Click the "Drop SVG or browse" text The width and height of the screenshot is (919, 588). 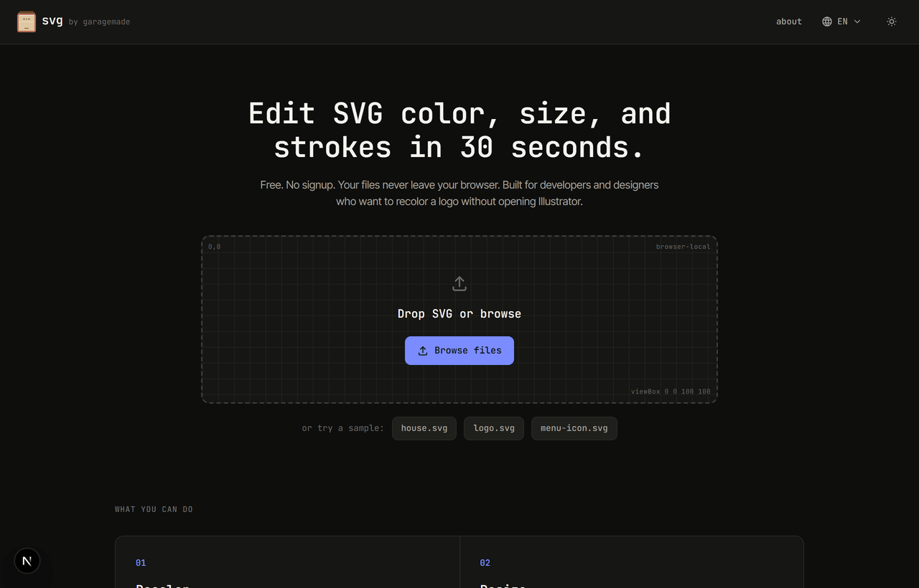459,313
